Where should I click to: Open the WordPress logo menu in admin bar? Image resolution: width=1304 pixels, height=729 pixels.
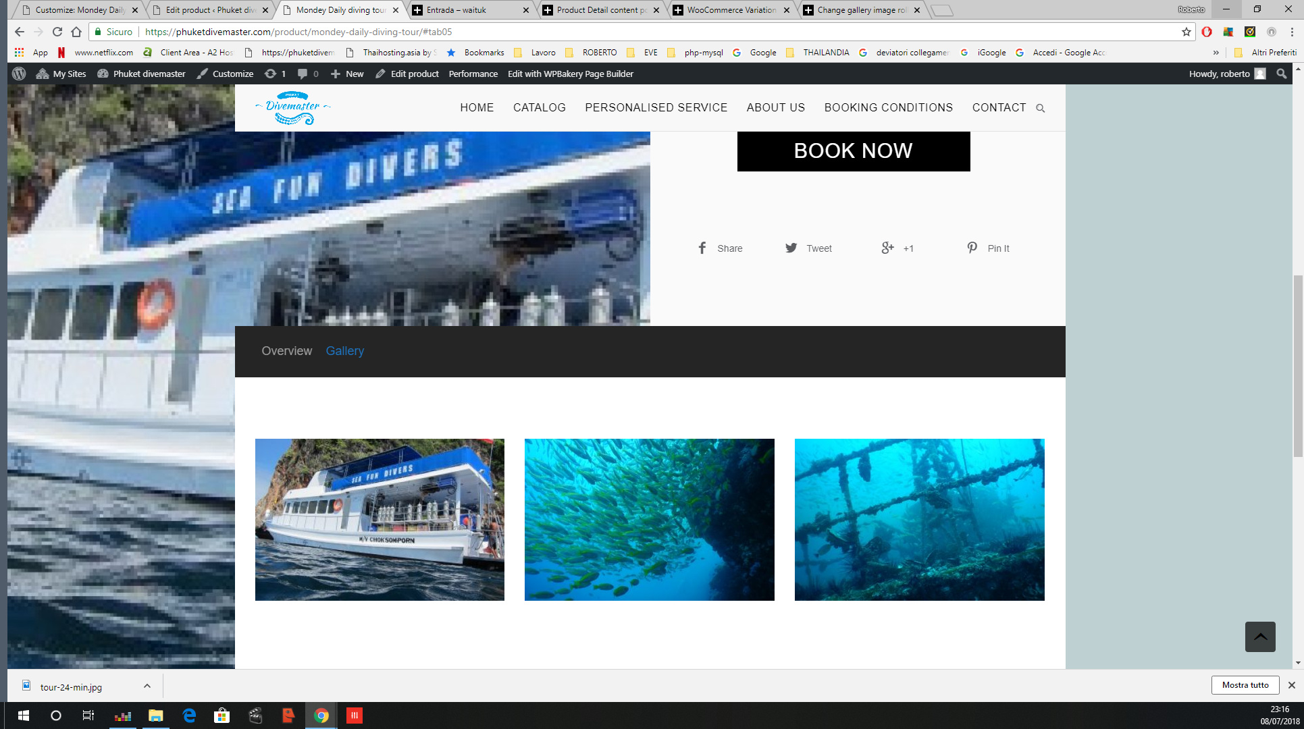click(19, 74)
